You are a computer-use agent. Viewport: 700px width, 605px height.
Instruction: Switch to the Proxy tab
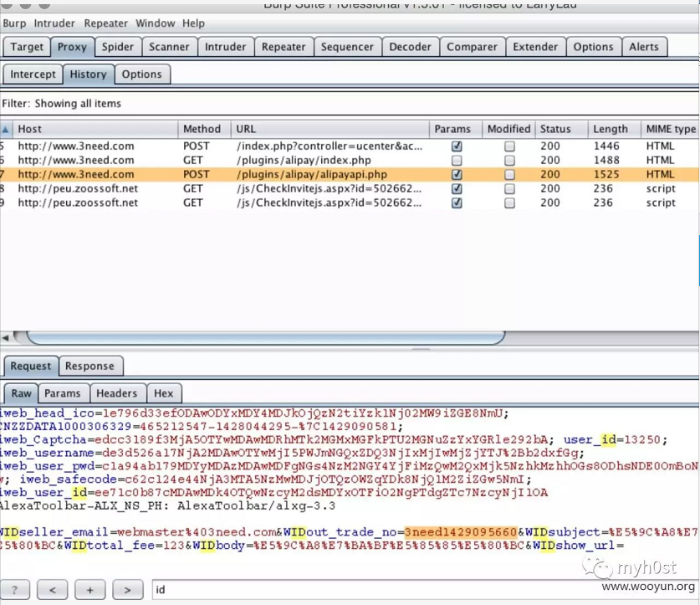tap(72, 47)
